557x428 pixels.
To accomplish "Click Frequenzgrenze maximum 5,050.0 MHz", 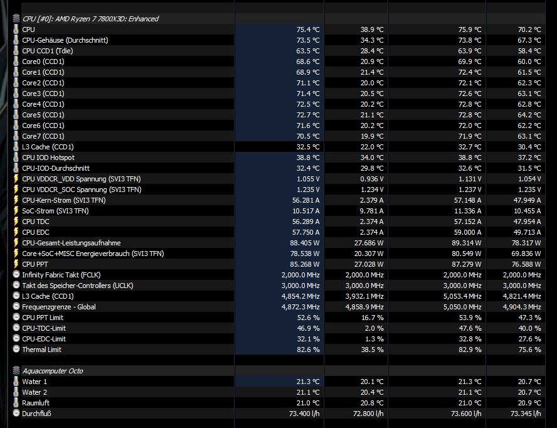I will (462, 307).
